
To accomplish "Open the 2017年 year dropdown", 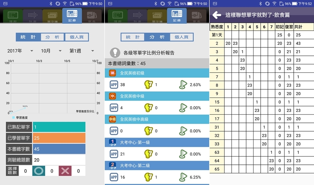I will click(20, 51).
